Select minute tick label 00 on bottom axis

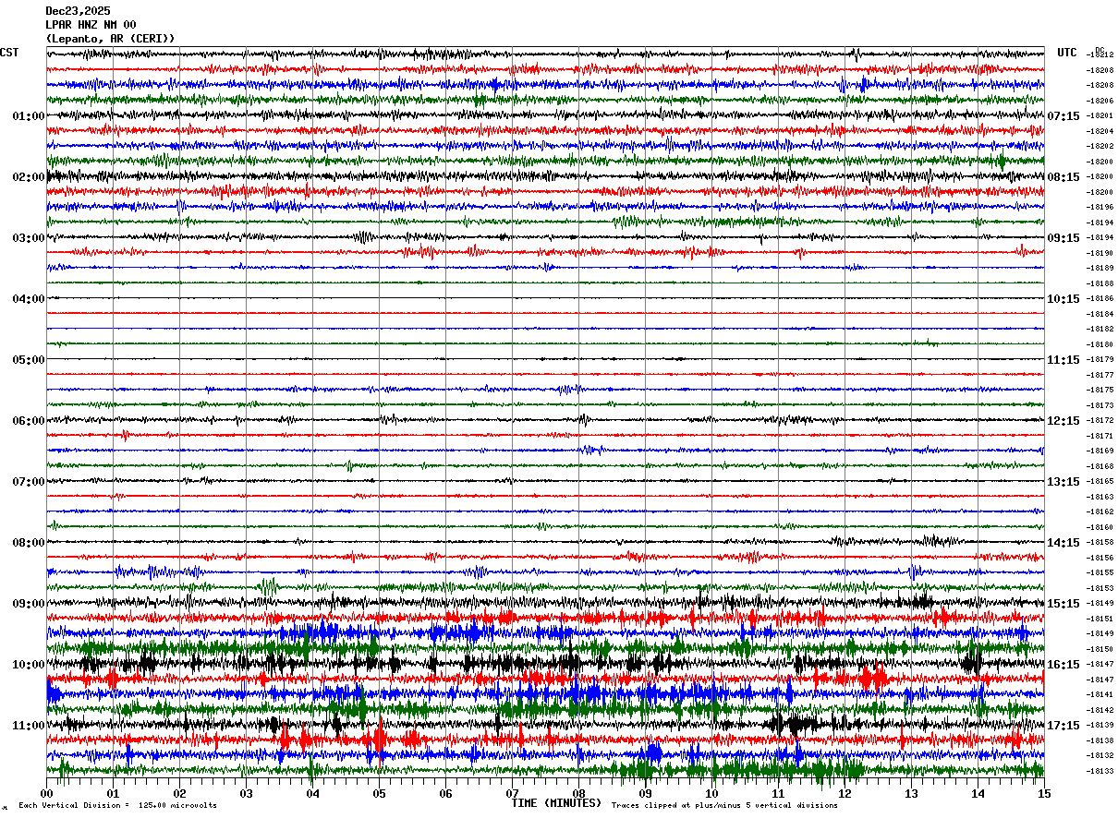(46, 794)
